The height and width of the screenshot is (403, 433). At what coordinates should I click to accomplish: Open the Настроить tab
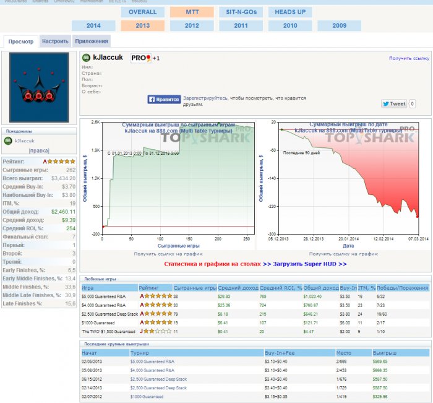(55, 41)
